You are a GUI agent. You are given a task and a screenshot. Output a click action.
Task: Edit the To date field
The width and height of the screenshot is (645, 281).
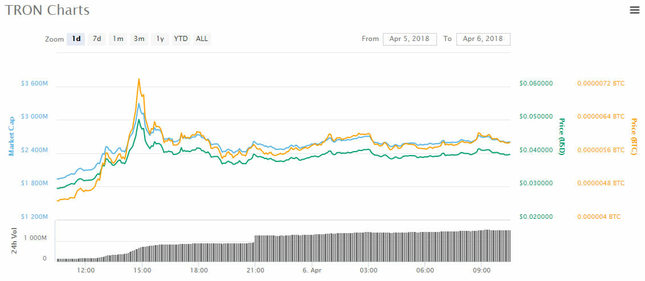[483, 39]
